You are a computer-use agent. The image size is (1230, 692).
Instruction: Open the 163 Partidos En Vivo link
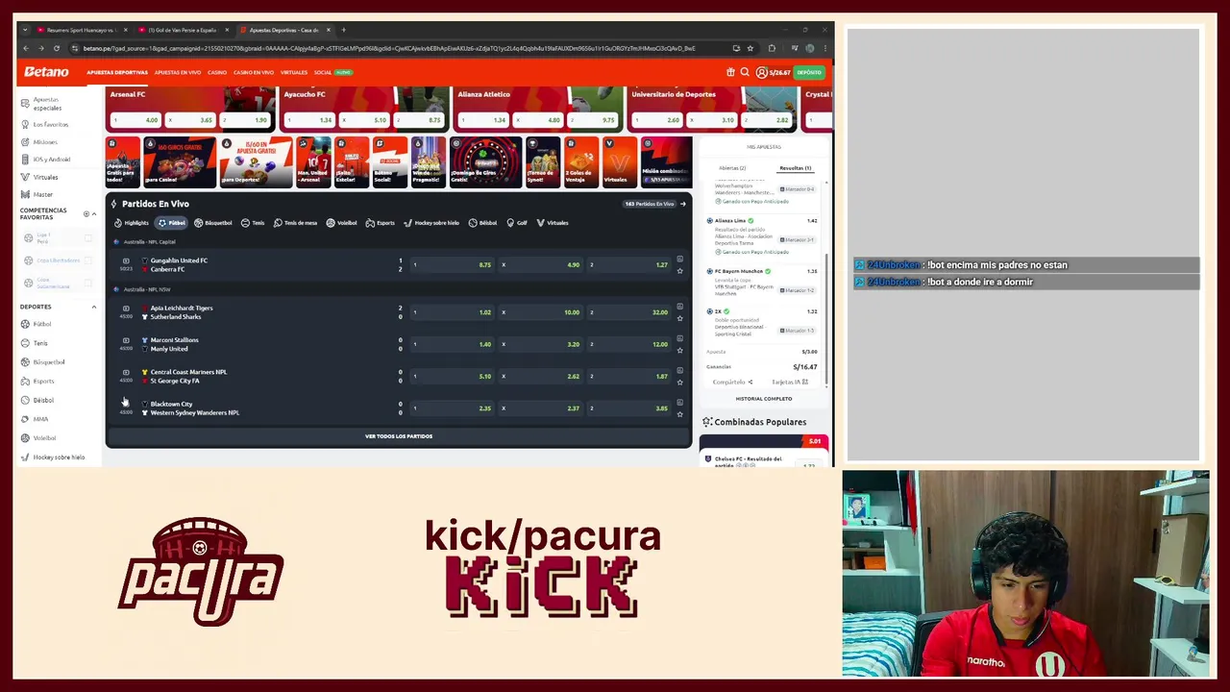tap(655, 204)
